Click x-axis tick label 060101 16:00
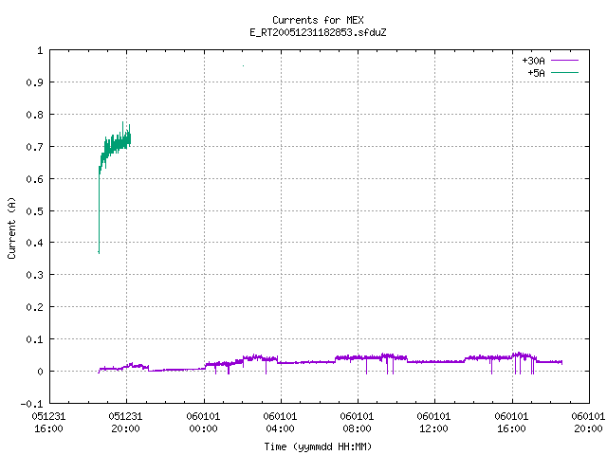This screenshot has width=607, height=455. [511, 423]
